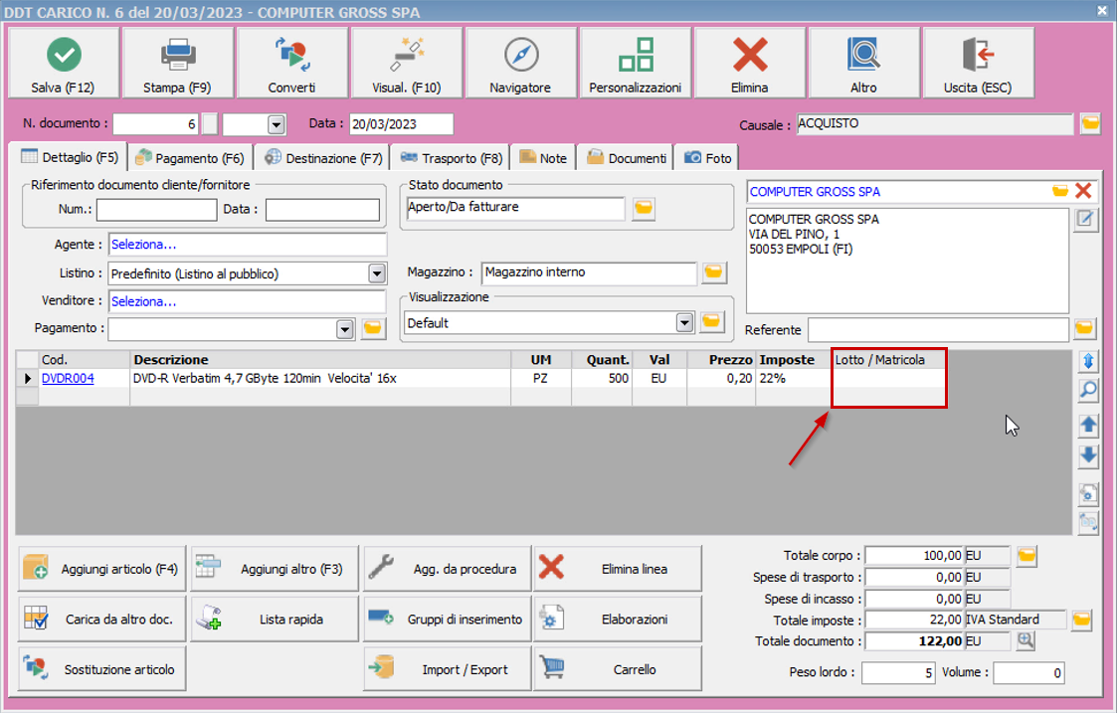Open the Note tab
This screenshot has height=713, width=1117.
[x=543, y=158]
